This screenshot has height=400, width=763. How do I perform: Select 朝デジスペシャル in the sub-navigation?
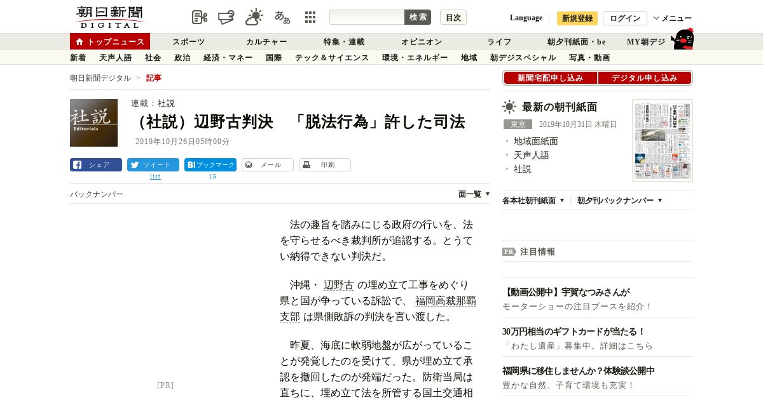click(x=523, y=57)
